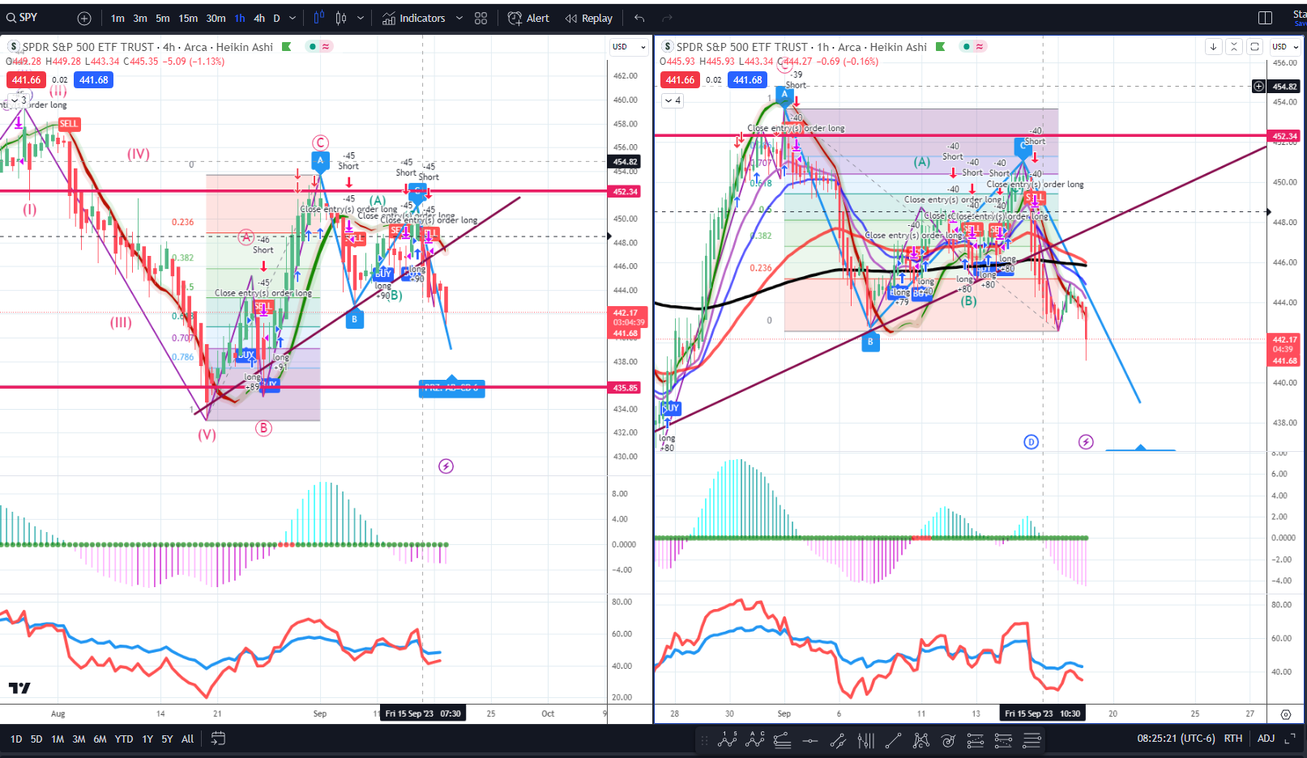Select the parallel channel drawing tool
Viewport: 1307px width, 758px height.
pos(838,739)
